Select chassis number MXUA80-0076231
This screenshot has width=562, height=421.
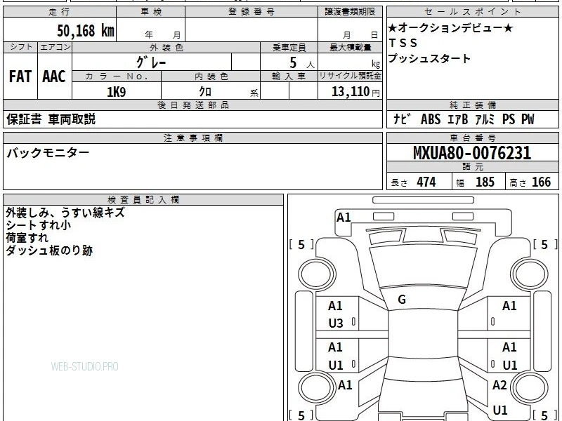point(472,153)
